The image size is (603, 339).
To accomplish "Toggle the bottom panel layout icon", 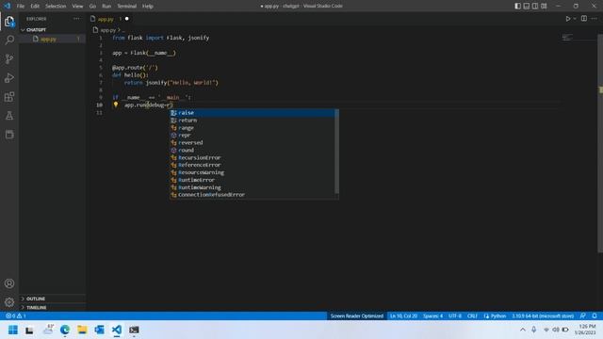I will tap(527, 7).
